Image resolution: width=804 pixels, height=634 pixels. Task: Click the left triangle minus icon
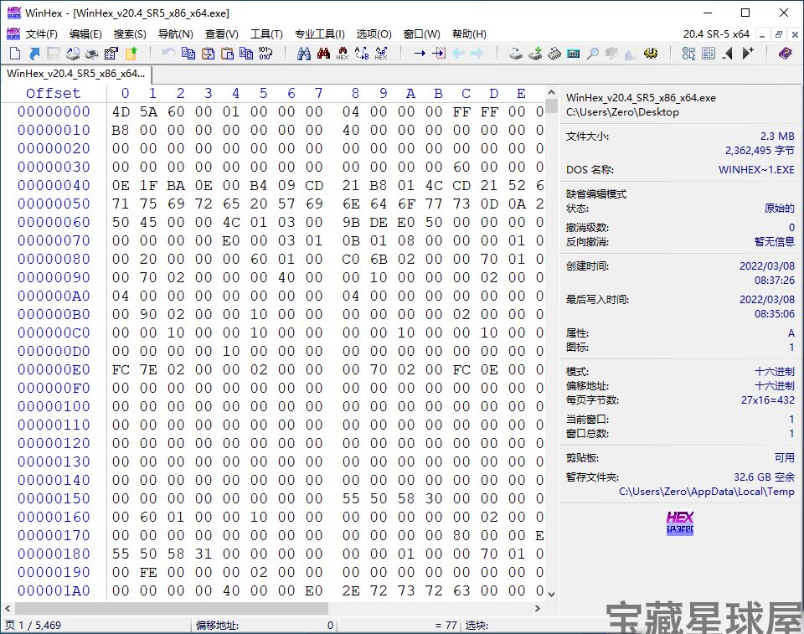pos(728,54)
